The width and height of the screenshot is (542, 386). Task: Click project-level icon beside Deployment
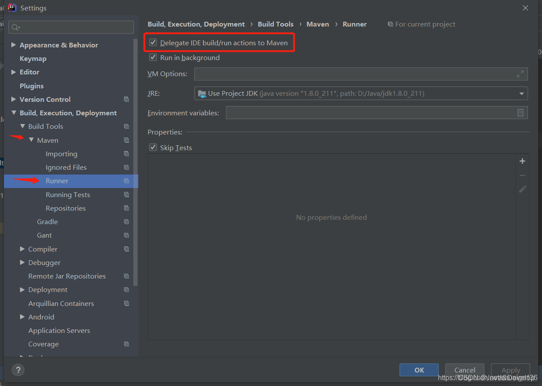coord(126,289)
